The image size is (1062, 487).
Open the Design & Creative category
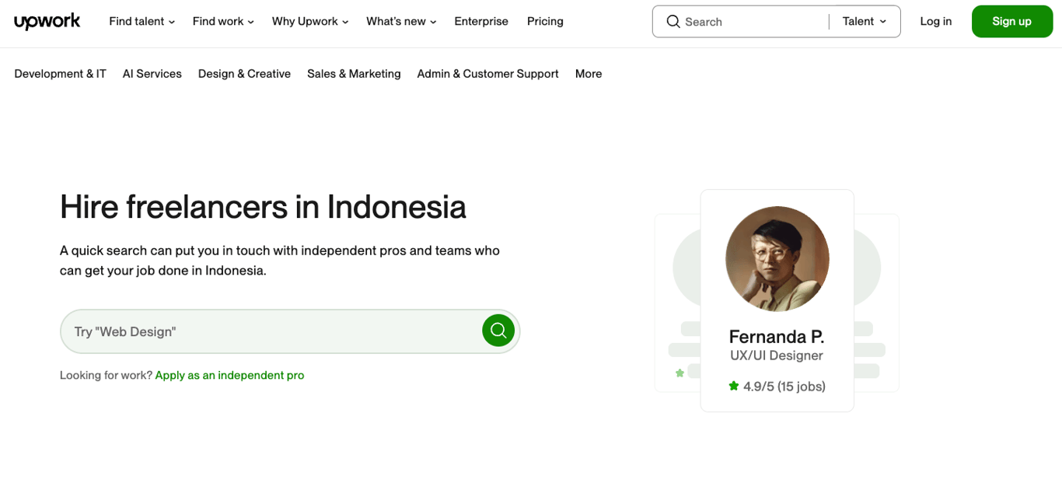(244, 73)
